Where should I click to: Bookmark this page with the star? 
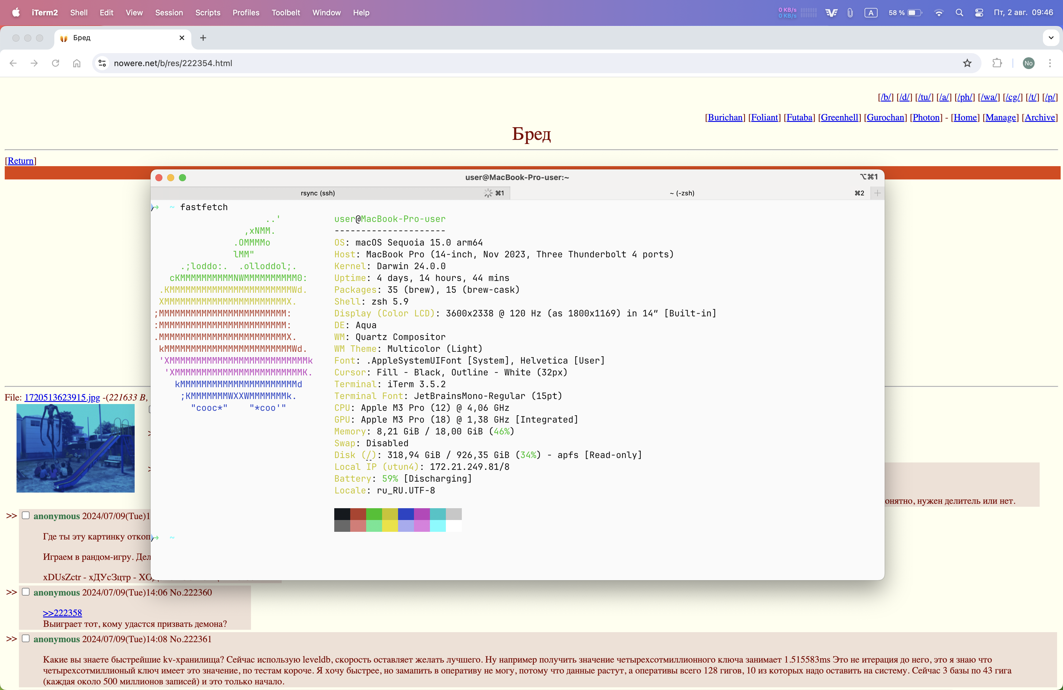967,63
